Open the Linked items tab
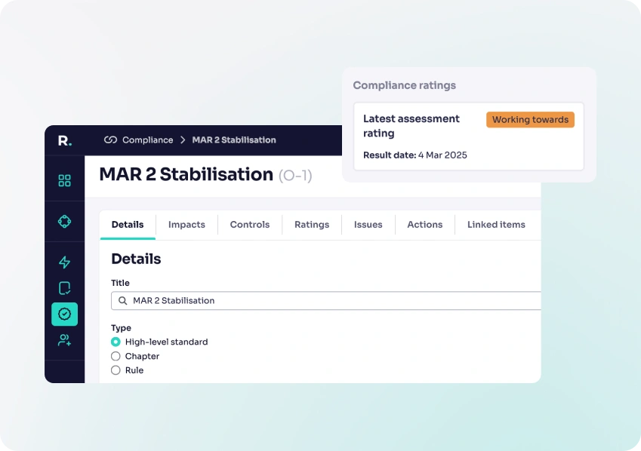641x451 pixels. [x=495, y=224]
